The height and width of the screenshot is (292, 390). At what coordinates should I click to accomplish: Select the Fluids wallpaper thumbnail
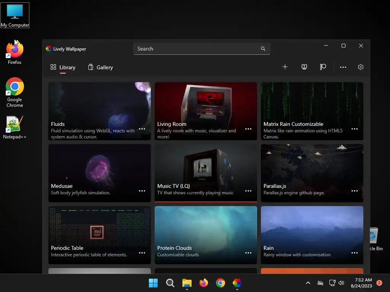99,111
